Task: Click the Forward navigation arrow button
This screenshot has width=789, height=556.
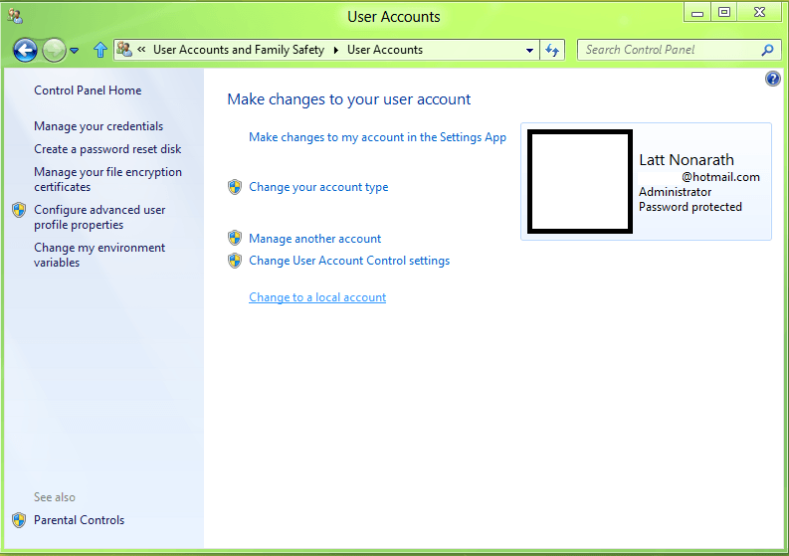Action: (x=54, y=50)
